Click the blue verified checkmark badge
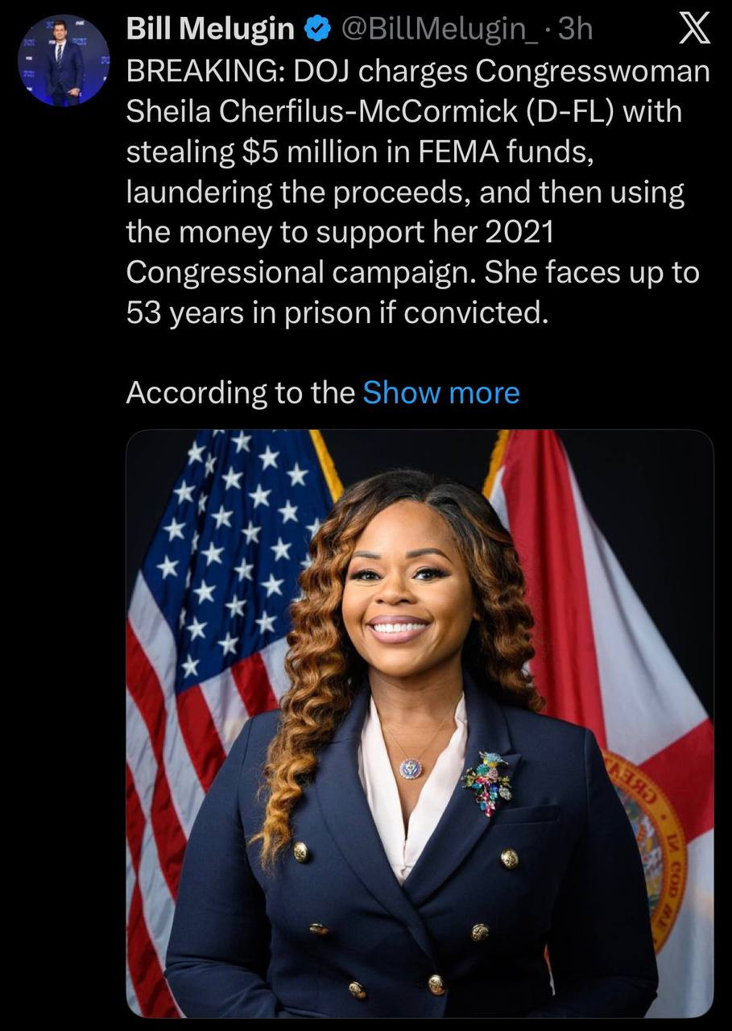Screen dimensions: 732x1031 318,30
